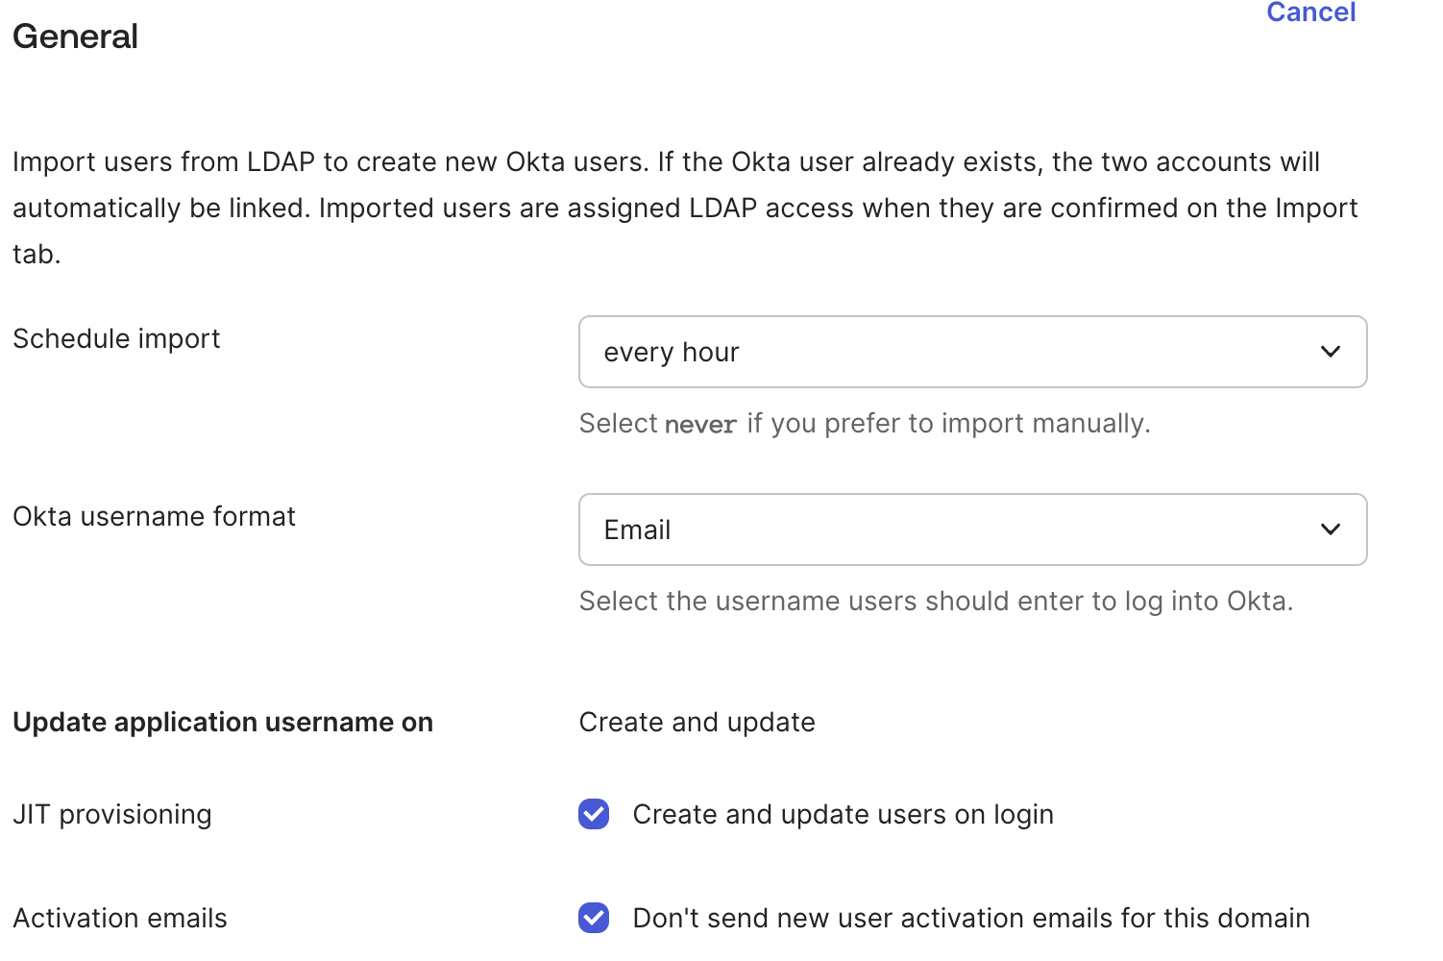Toggle the activation emails checkbox

pos(594,918)
